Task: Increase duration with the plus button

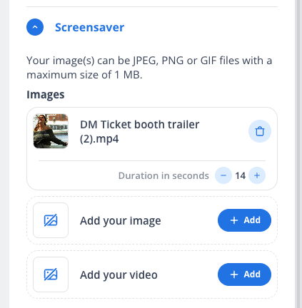Action: tap(257, 175)
